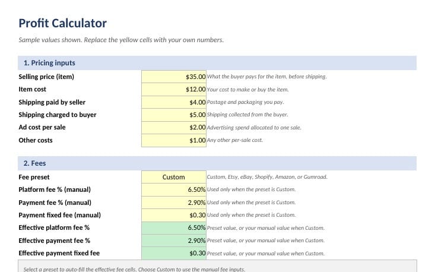
Task: Select the Other costs $1.00 cell
Action: coord(174,140)
